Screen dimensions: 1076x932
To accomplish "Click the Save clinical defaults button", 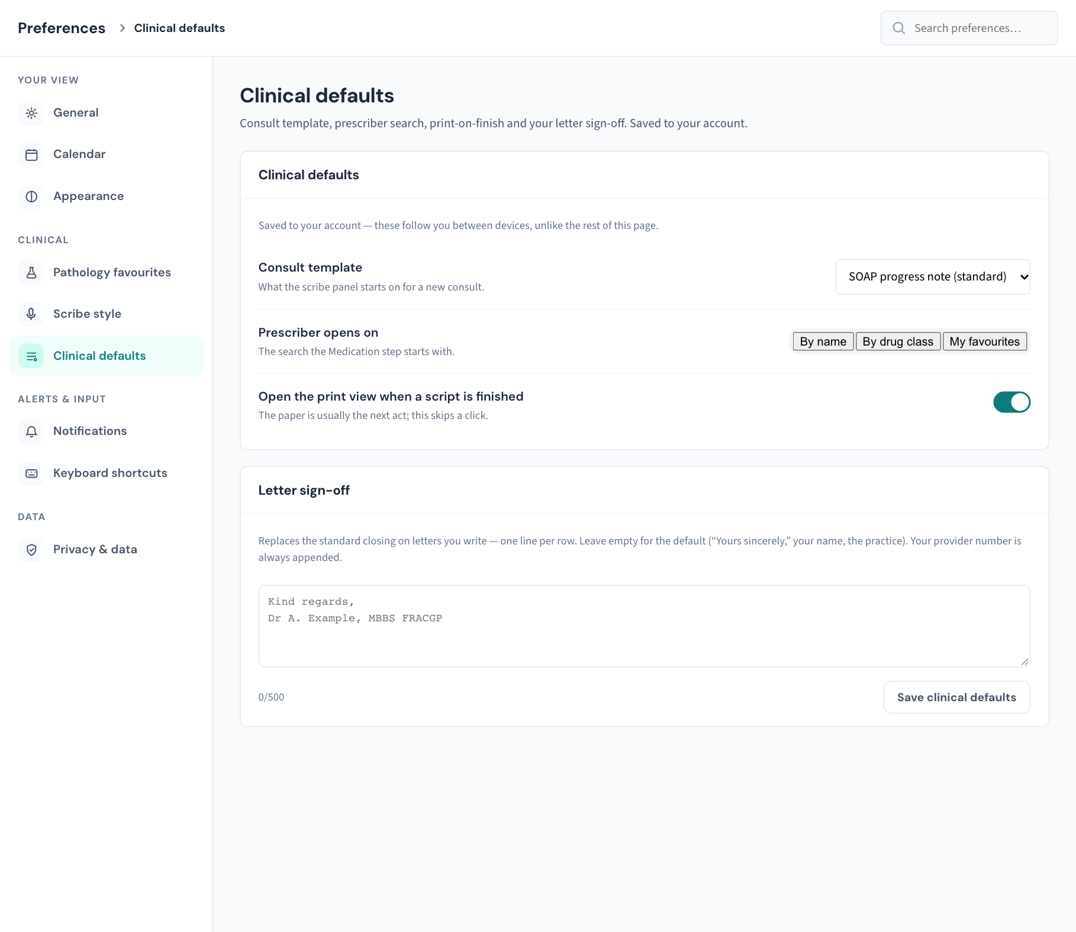I will (956, 697).
